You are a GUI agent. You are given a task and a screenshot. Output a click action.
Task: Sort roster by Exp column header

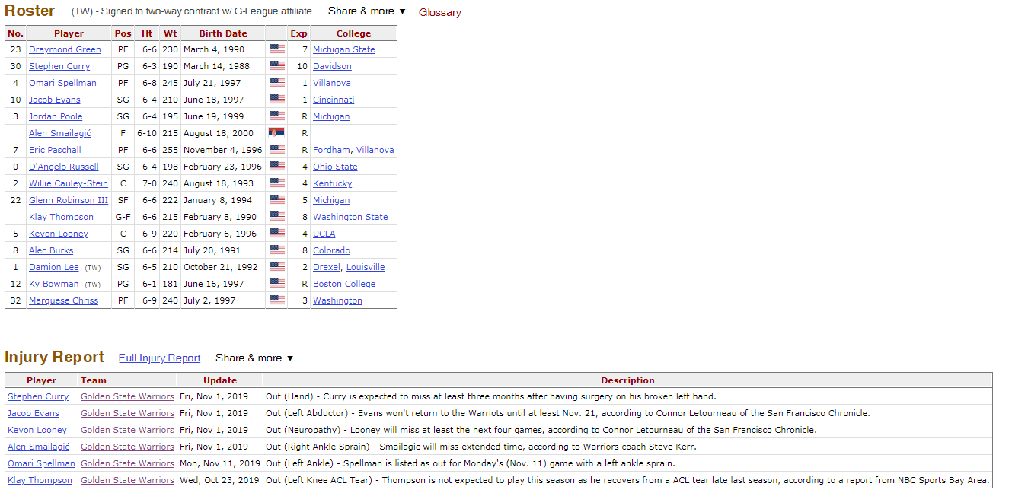pyautogui.click(x=298, y=33)
